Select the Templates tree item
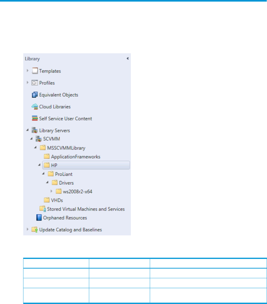Viewport: 267px width, 304px height. 50,71
